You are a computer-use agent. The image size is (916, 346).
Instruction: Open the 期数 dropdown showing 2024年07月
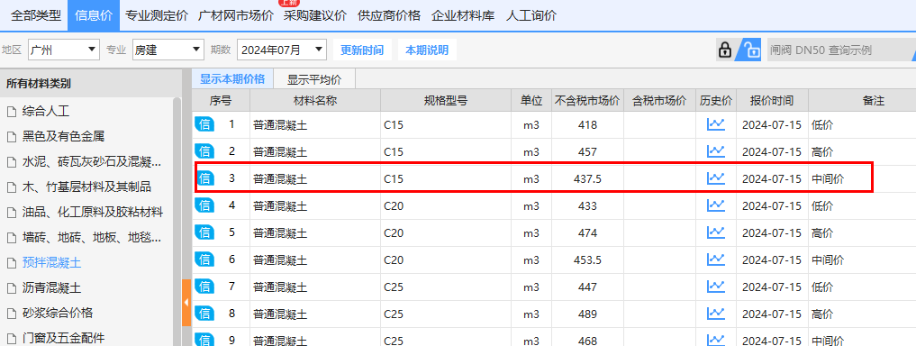coord(282,50)
